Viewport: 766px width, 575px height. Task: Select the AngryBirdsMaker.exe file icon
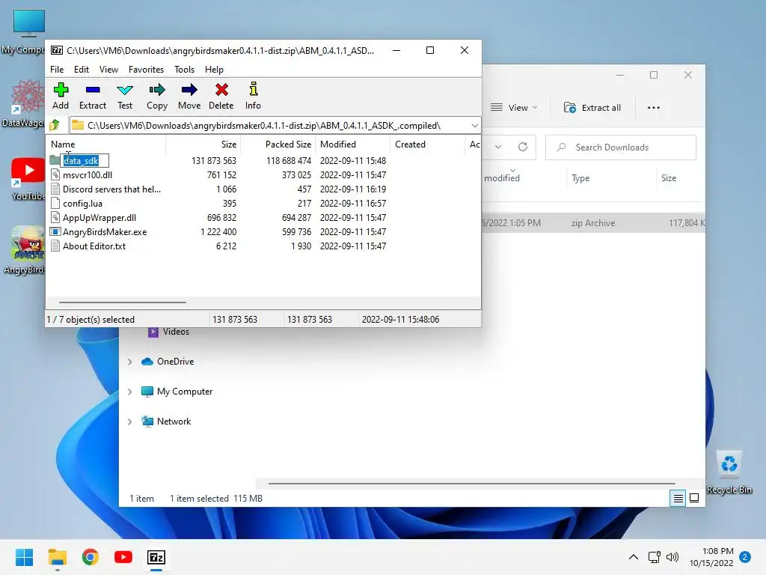tap(55, 232)
